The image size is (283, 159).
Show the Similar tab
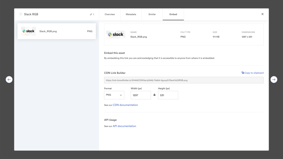(152, 14)
